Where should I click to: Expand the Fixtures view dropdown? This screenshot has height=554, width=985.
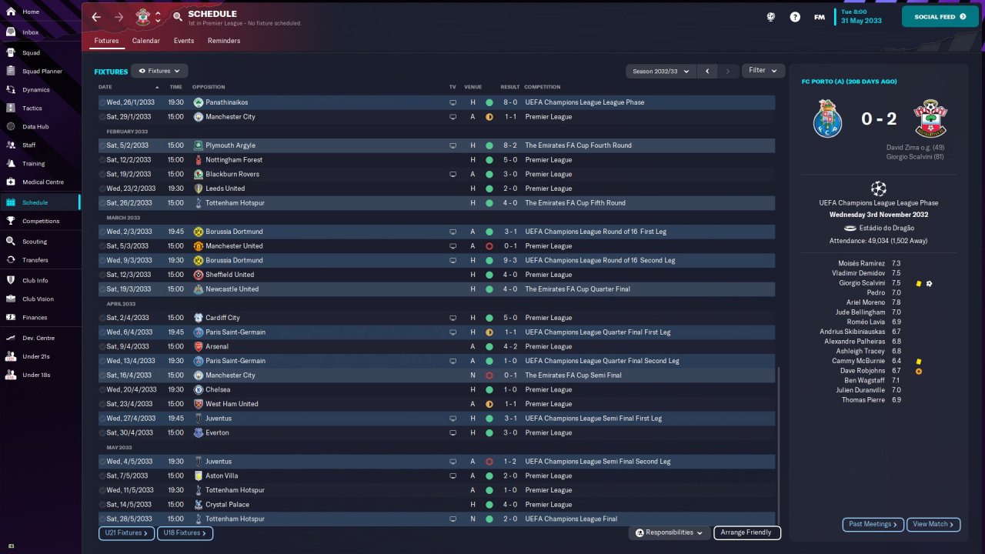pyautogui.click(x=159, y=71)
